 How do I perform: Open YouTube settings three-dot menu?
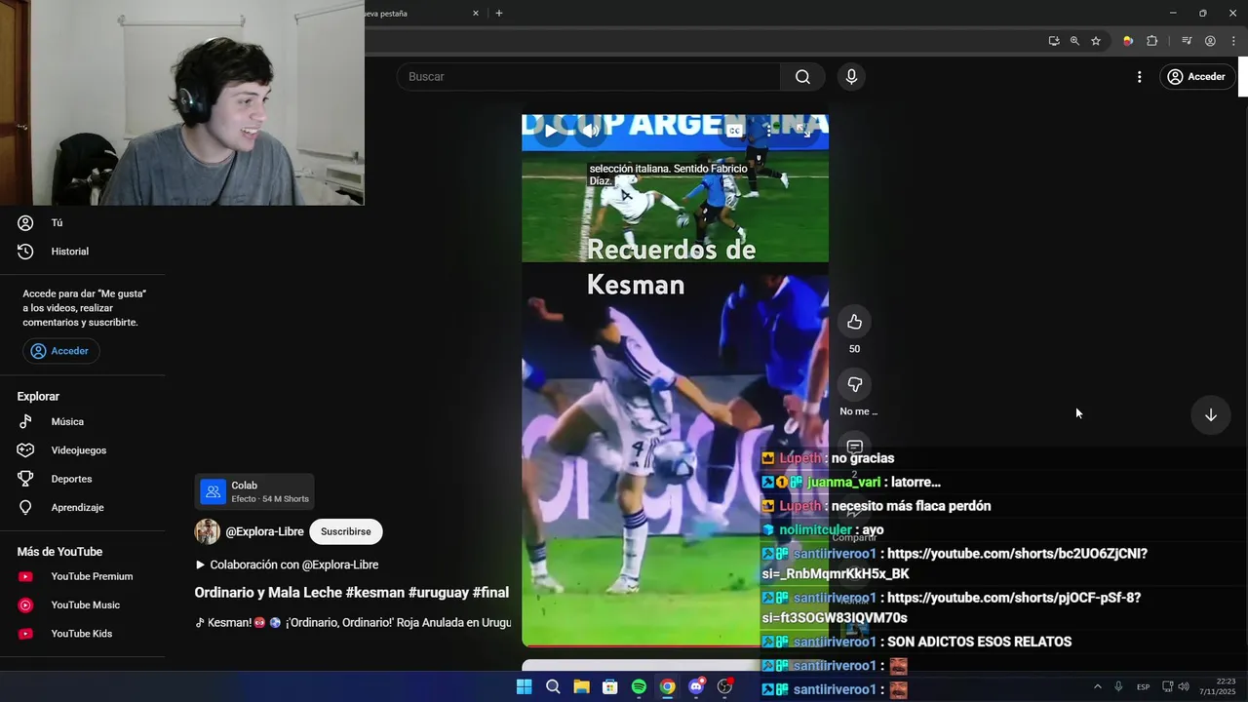[1139, 77]
